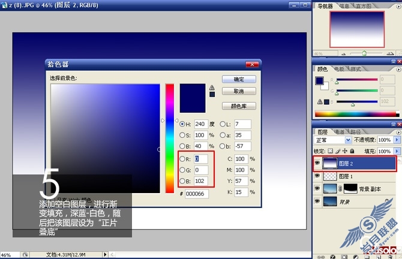Viewport: 402px width, 259px height.
Task: Click the lock transparent pixels icon
Action: [x=331, y=151]
